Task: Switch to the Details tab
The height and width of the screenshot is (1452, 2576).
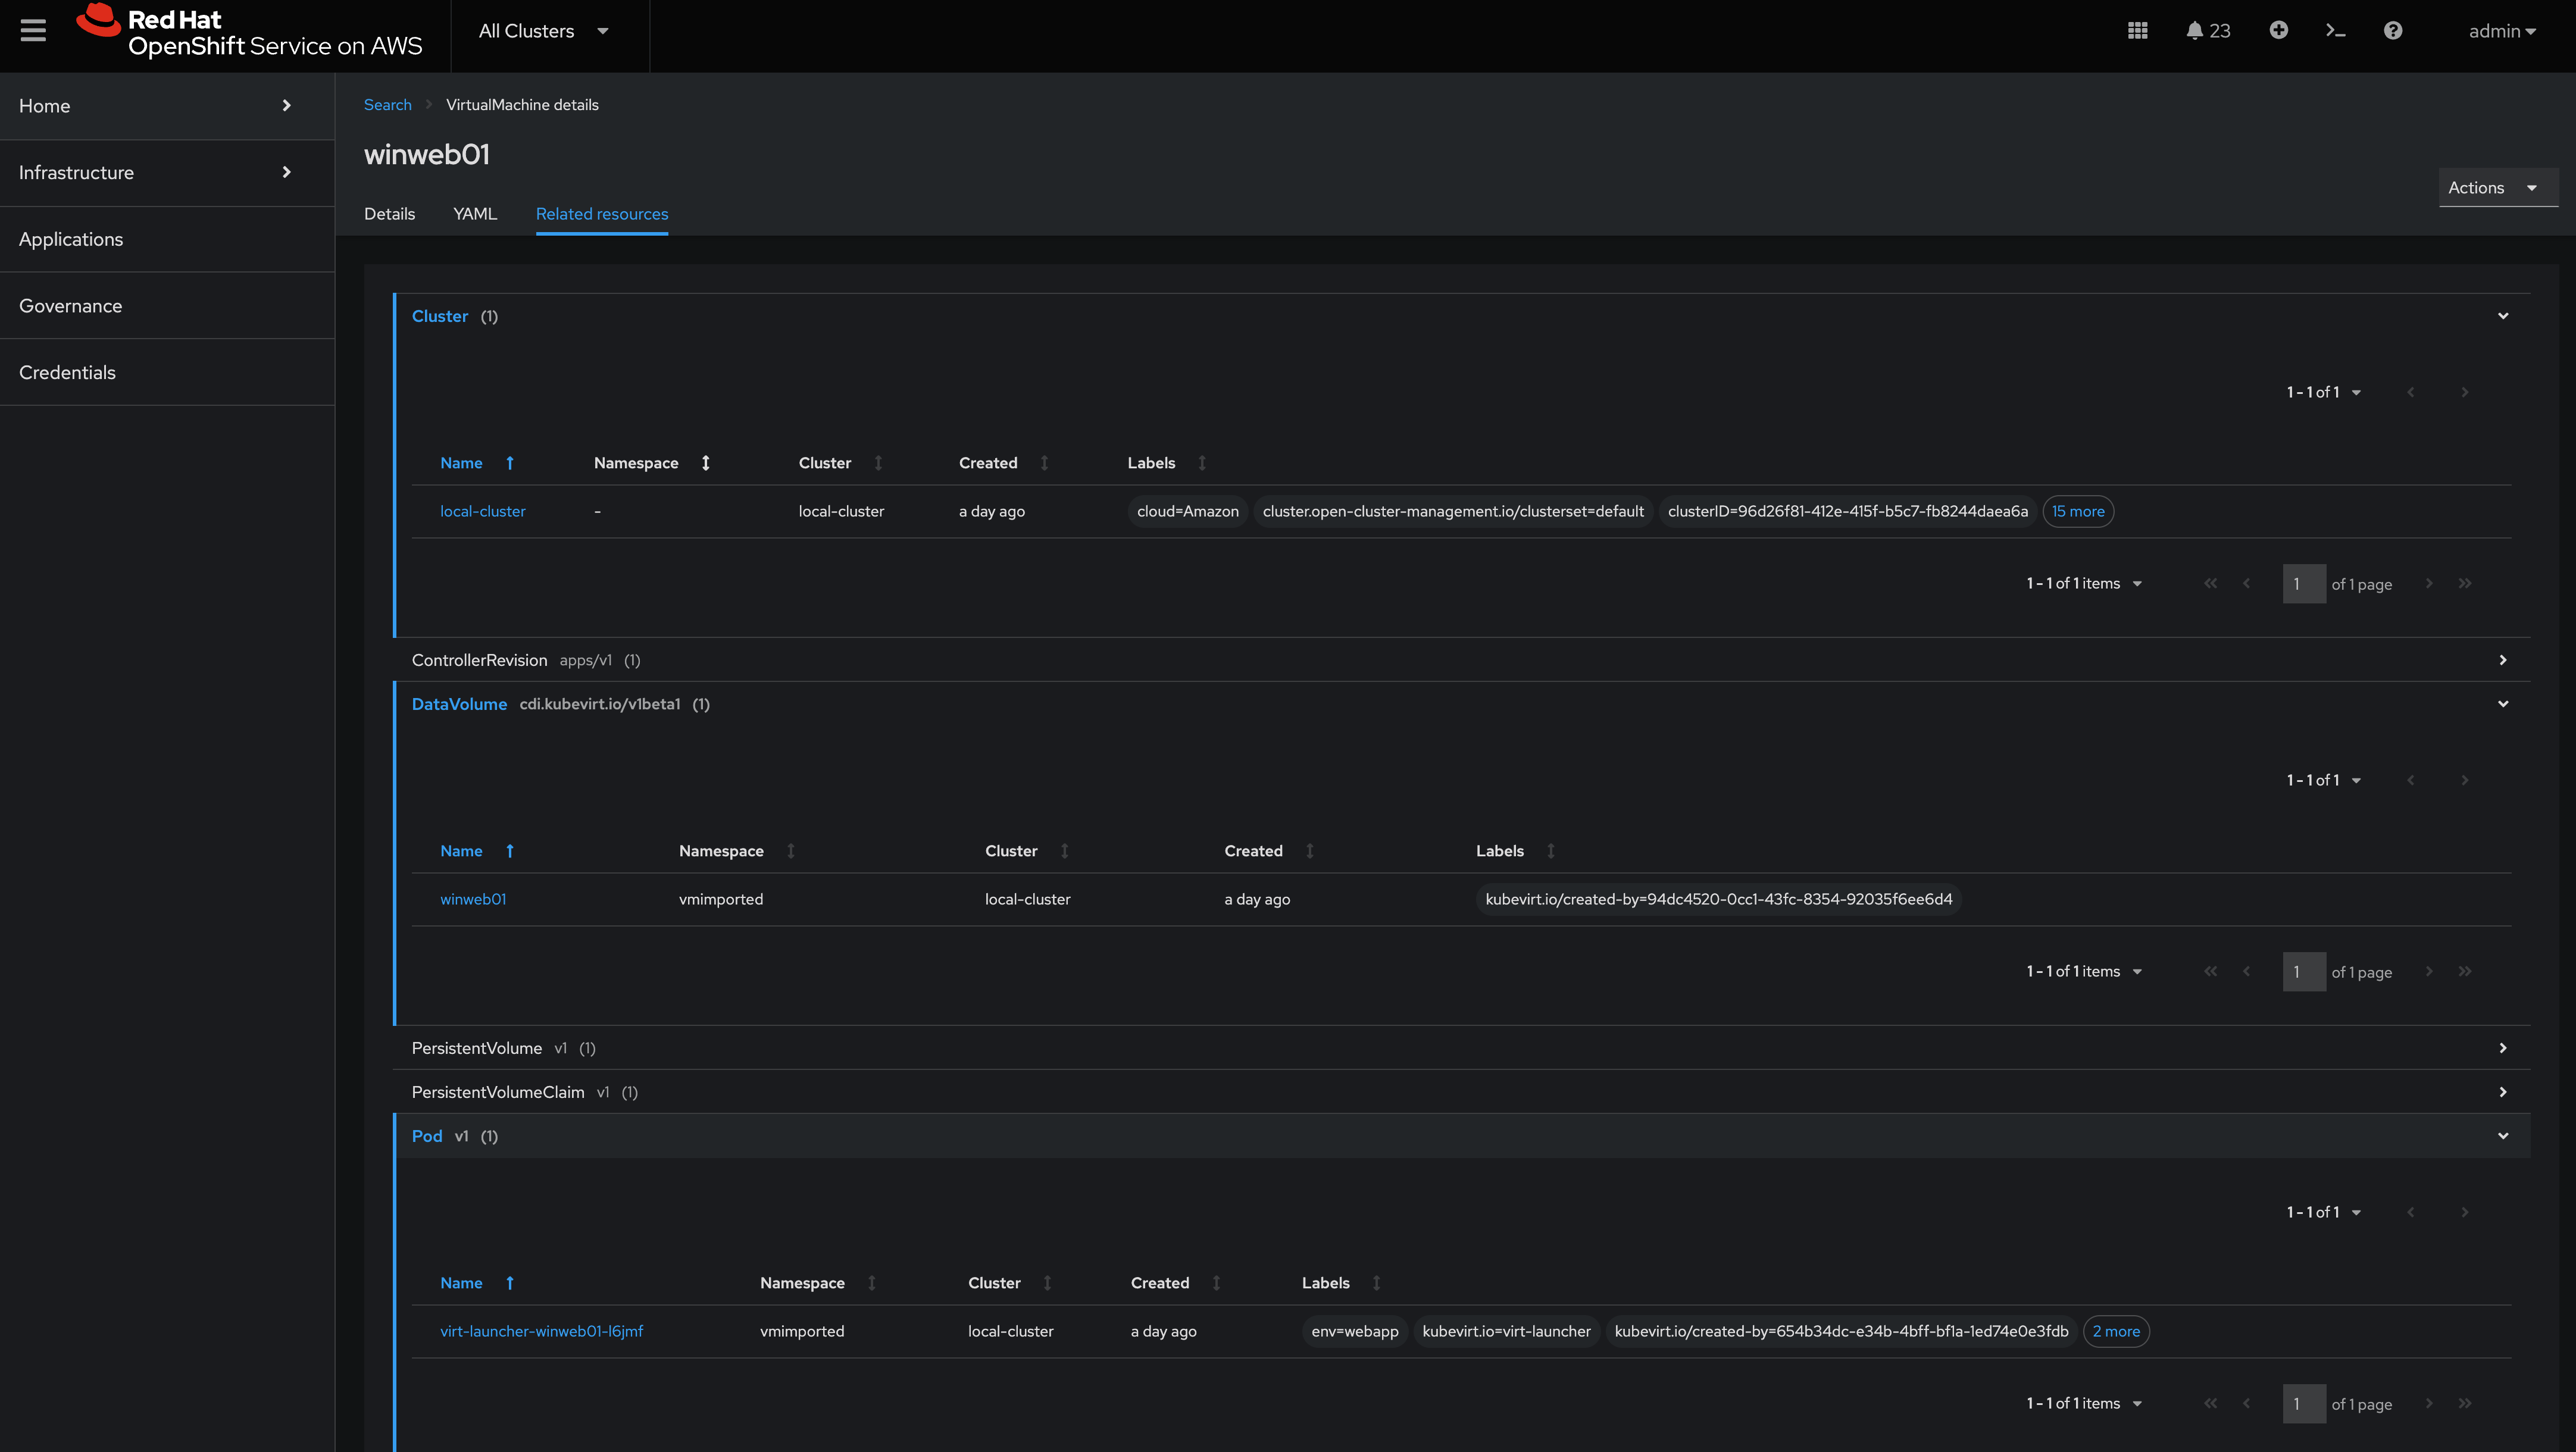Action: tap(389, 214)
